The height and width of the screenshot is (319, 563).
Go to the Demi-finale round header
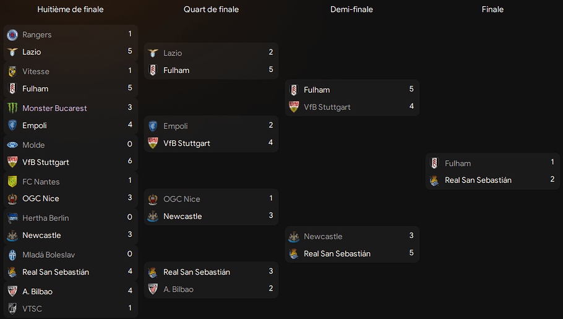pyautogui.click(x=352, y=9)
